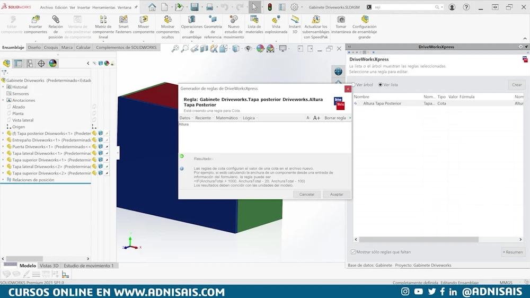
Task: Toggle Instant 3D tool
Action: point(295,25)
